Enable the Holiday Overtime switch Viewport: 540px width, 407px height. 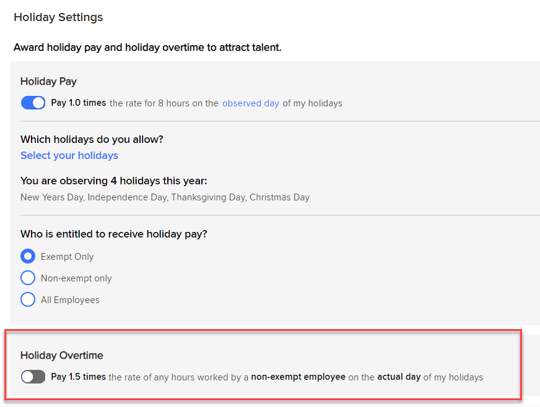coord(33,377)
